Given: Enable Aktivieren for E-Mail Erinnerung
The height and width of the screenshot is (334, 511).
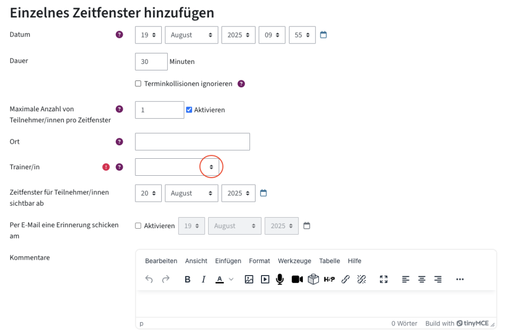Looking at the screenshot, I should pos(138,226).
